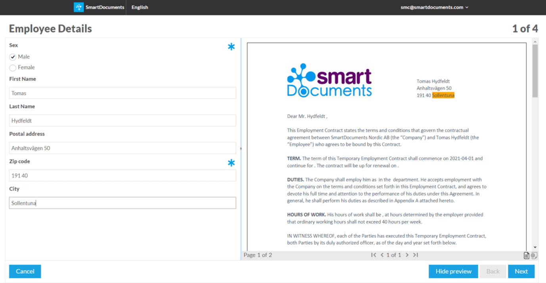
Task: Click 'Anhaltsvägen 50' in the preview address
Action: click(x=434, y=88)
